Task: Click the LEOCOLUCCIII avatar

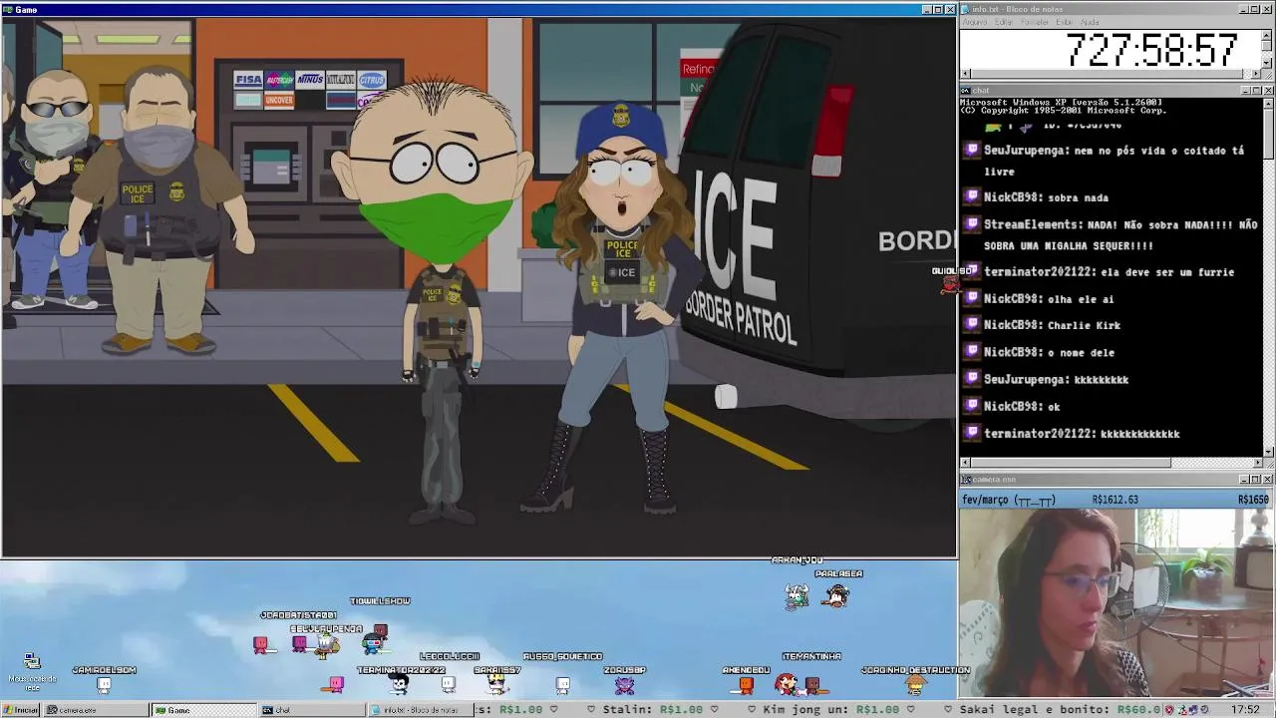Action: 449,683
